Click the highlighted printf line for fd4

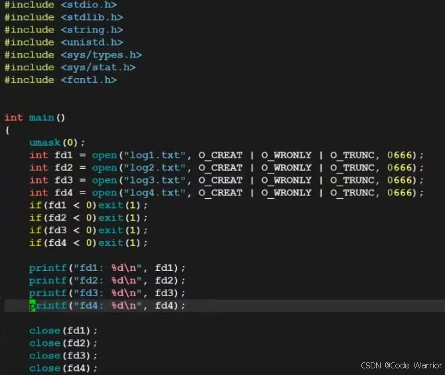click(x=107, y=305)
